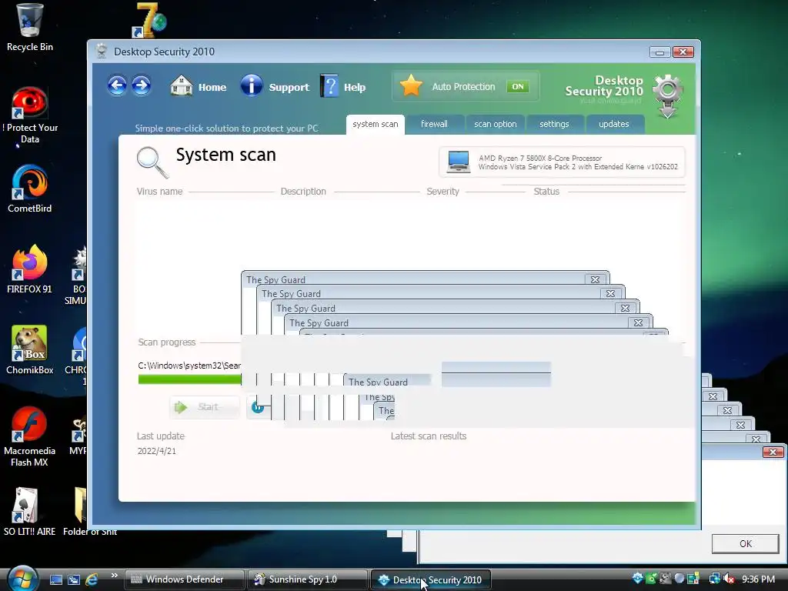Viewport: 788px width, 591px height.
Task: Switch to the system scan tab
Action: pos(375,124)
